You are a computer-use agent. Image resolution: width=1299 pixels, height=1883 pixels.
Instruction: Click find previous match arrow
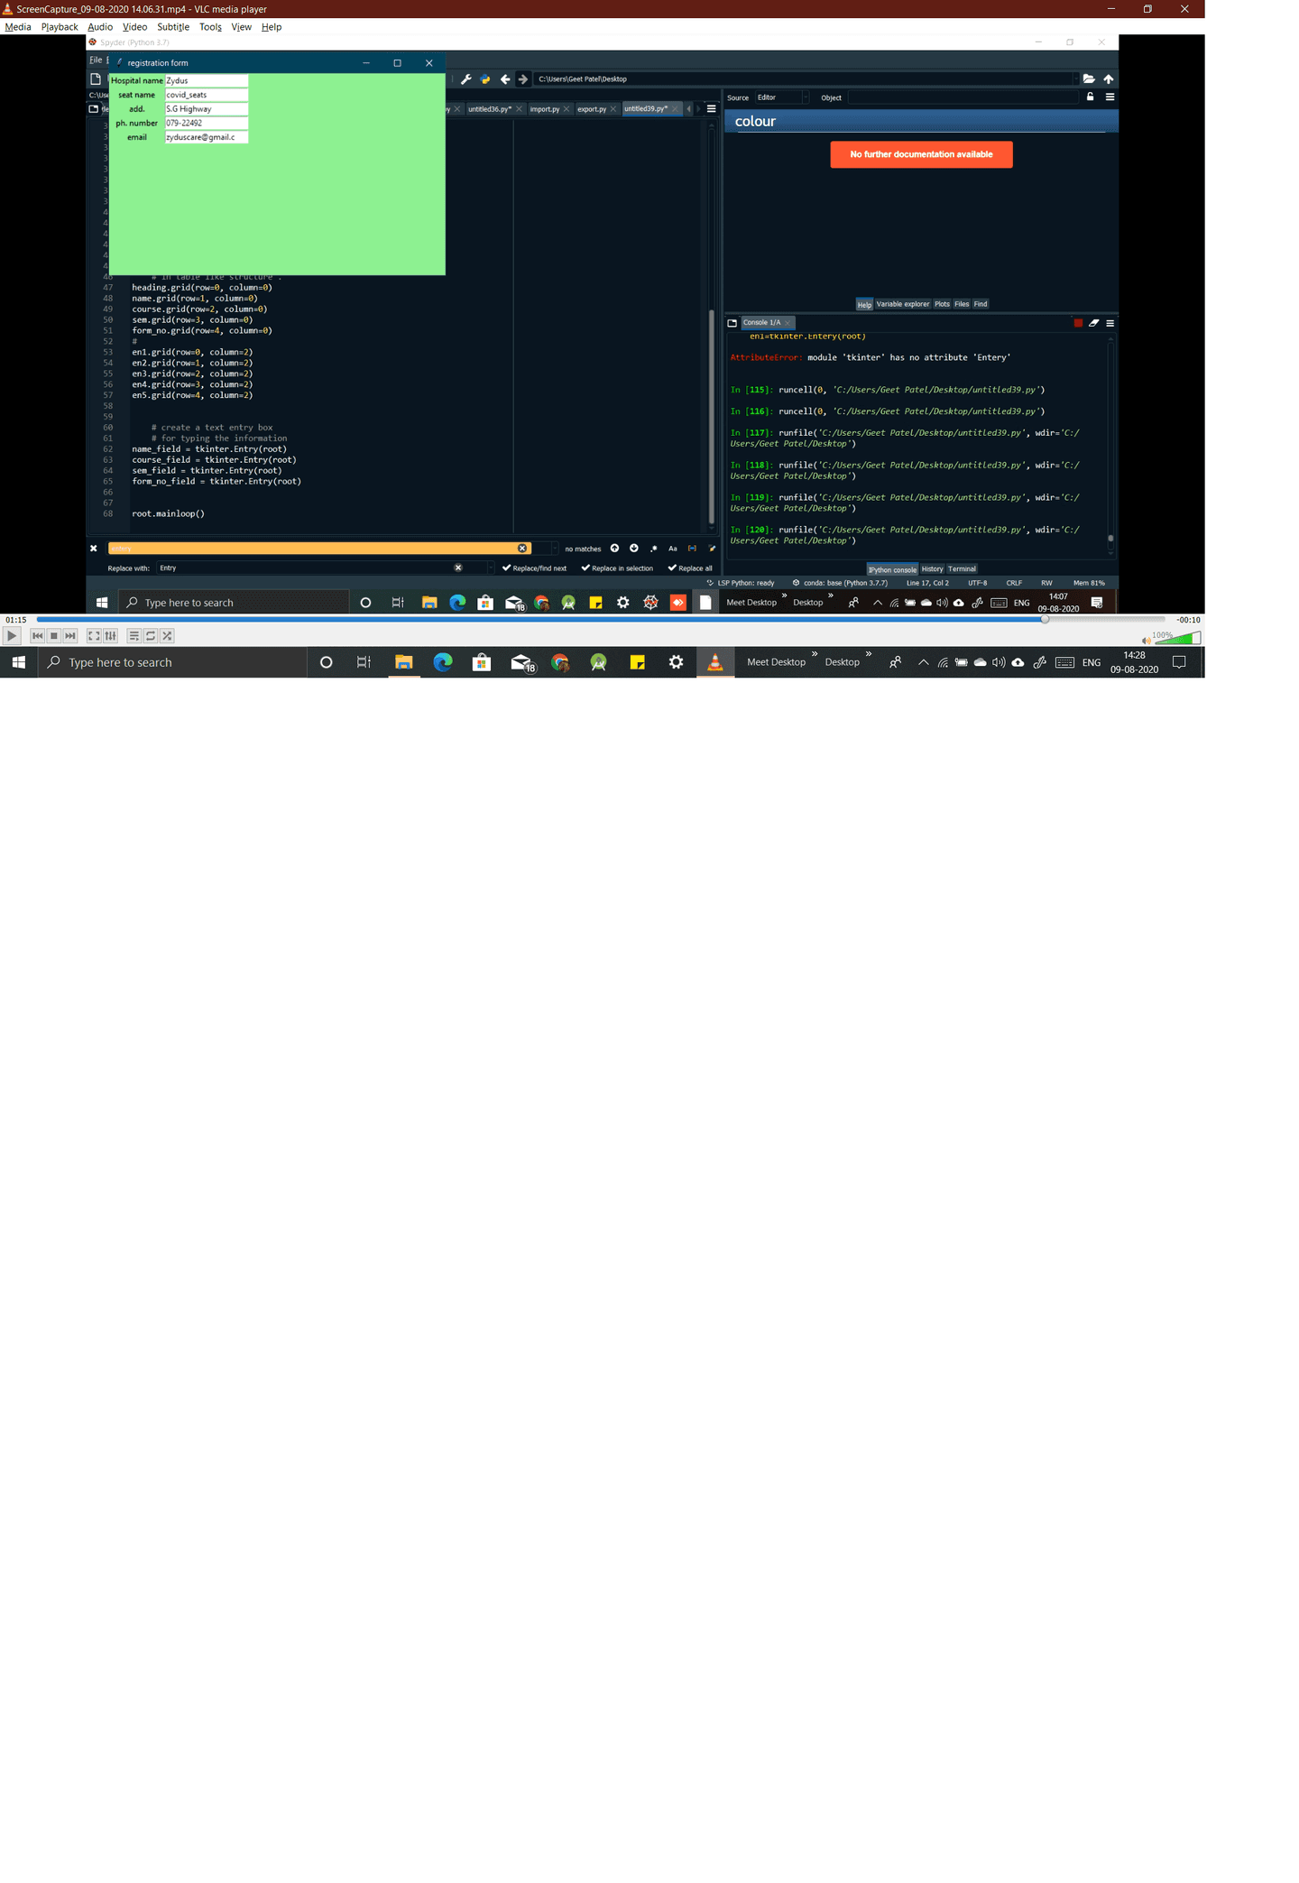pyautogui.click(x=614, y=548)
